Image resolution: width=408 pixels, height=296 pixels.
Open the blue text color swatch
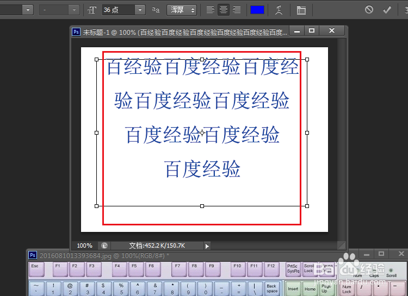tap(257, 10)
